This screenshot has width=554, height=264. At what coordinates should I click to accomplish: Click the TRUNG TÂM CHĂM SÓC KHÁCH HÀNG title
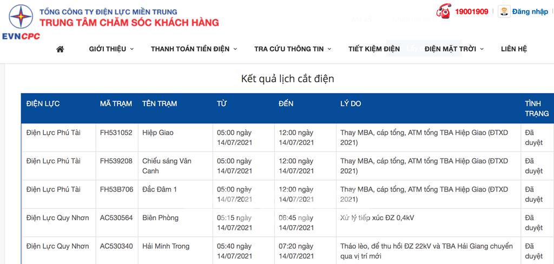point(129,23)
